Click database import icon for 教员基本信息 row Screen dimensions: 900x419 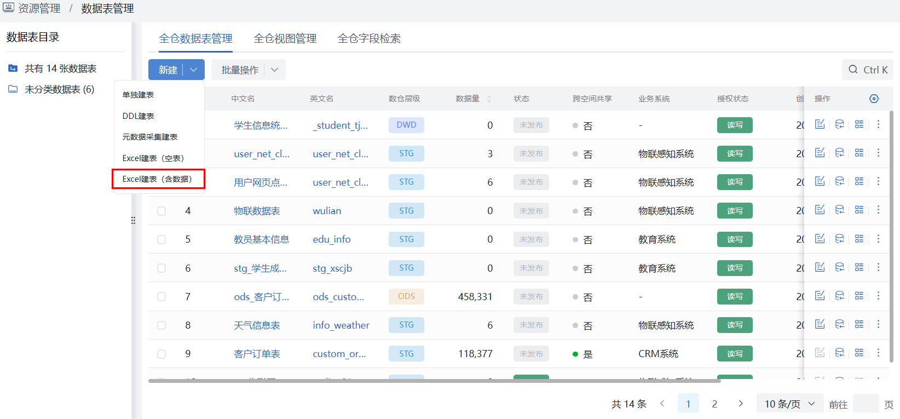tap(839, 239)
